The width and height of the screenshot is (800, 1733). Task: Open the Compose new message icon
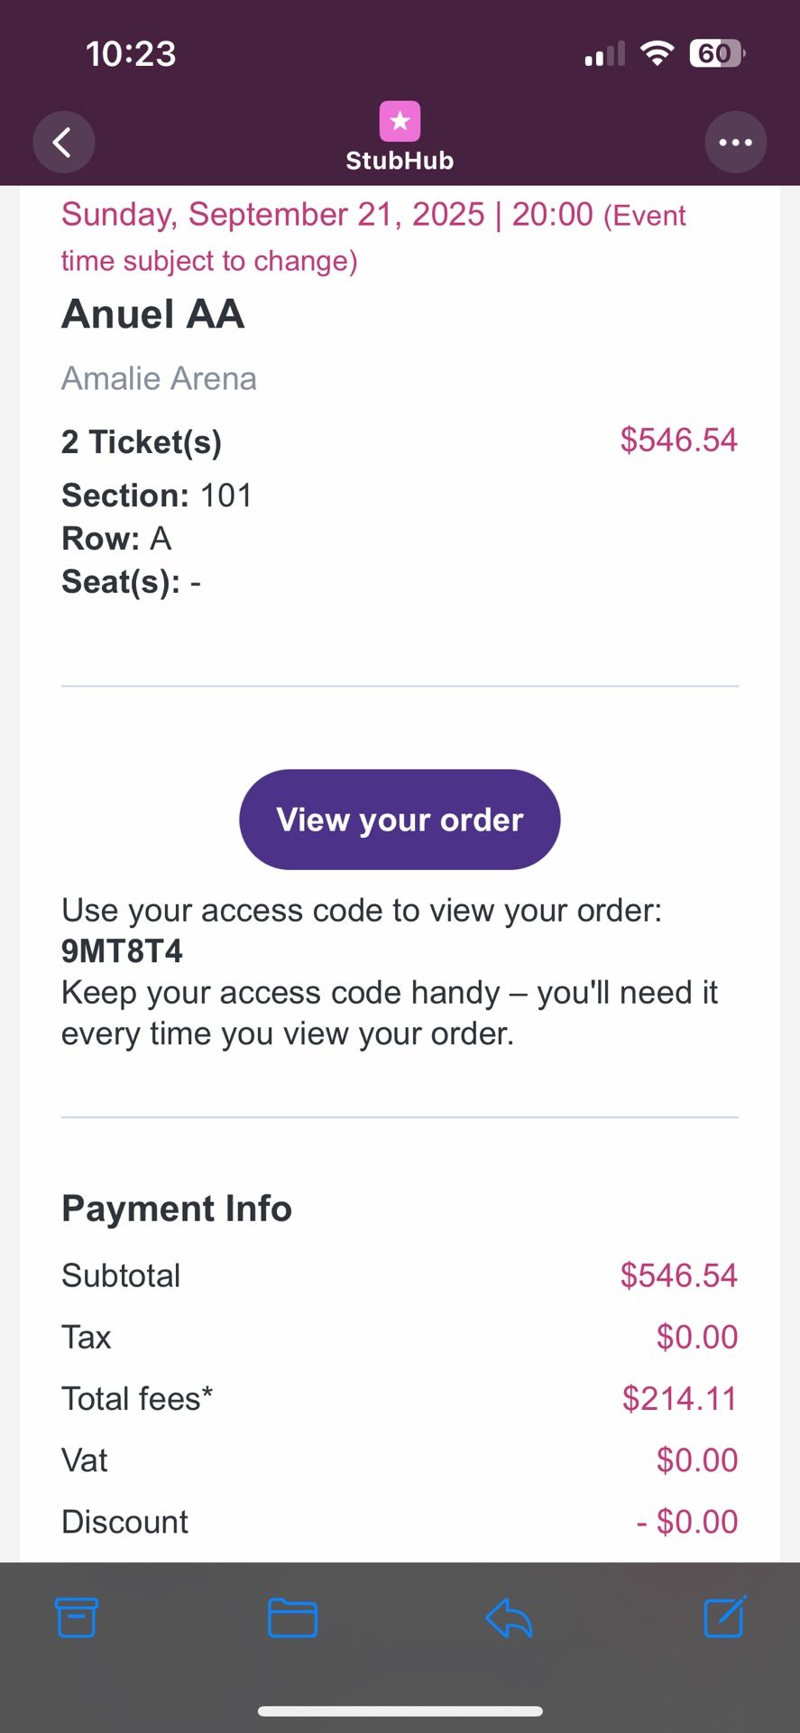pyautogui.click(x=722, y=1618)
